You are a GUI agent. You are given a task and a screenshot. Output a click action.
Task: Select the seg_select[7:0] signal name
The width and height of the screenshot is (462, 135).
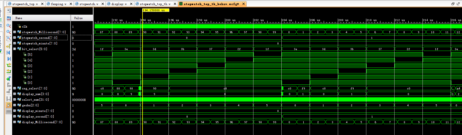click(34, 88)
